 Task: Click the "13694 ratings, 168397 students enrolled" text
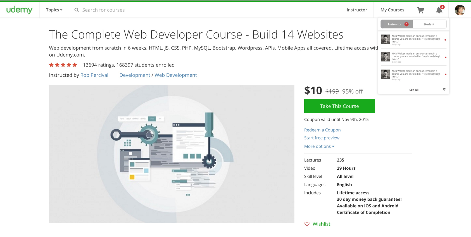(x=129, y=65)
